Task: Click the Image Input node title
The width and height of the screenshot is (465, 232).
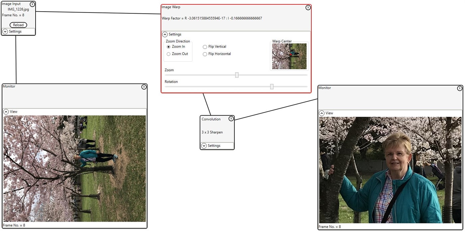Action: tap(11, 4)
